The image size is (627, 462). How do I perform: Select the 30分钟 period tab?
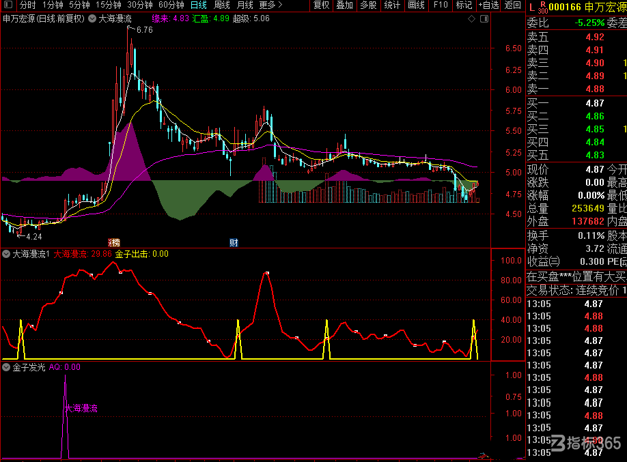pos(140,5)
